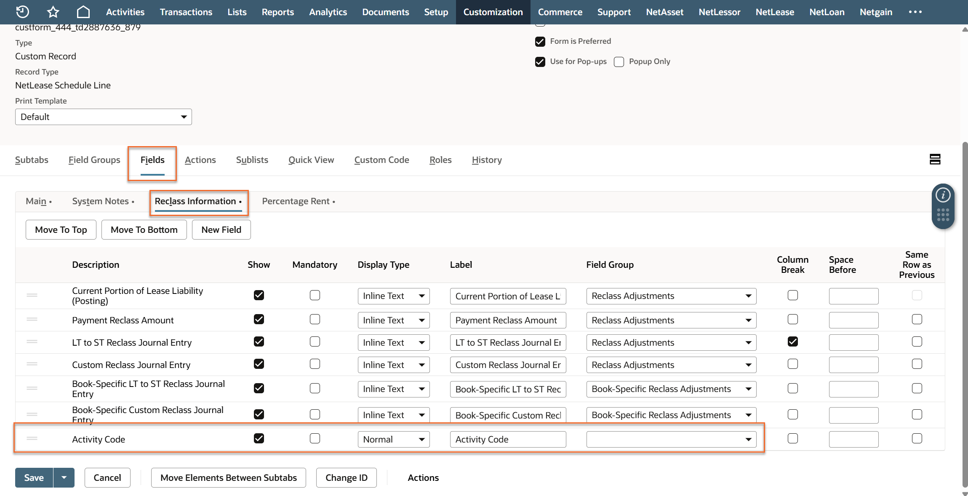
Task: Click the shortcuts star icon
Action: tap(53, 12)
